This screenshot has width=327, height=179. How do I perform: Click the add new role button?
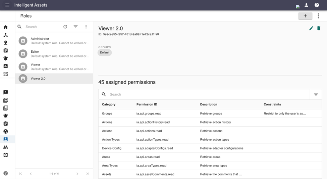pyautogui.click(x=305, y=16)
